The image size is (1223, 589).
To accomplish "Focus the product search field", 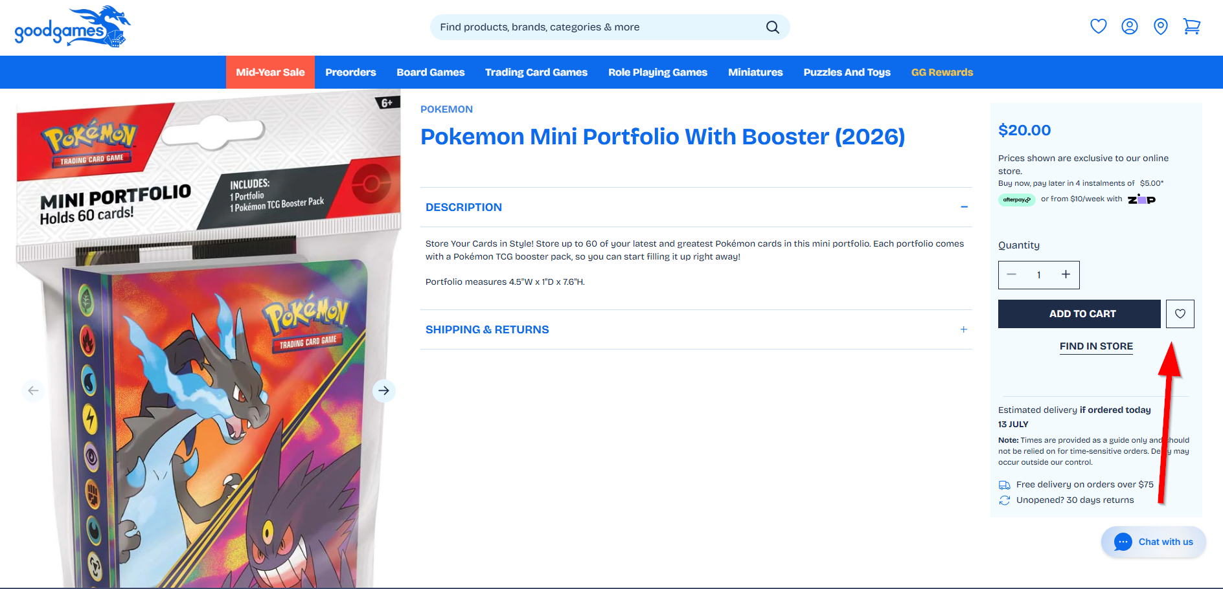I will pos(599,27).
